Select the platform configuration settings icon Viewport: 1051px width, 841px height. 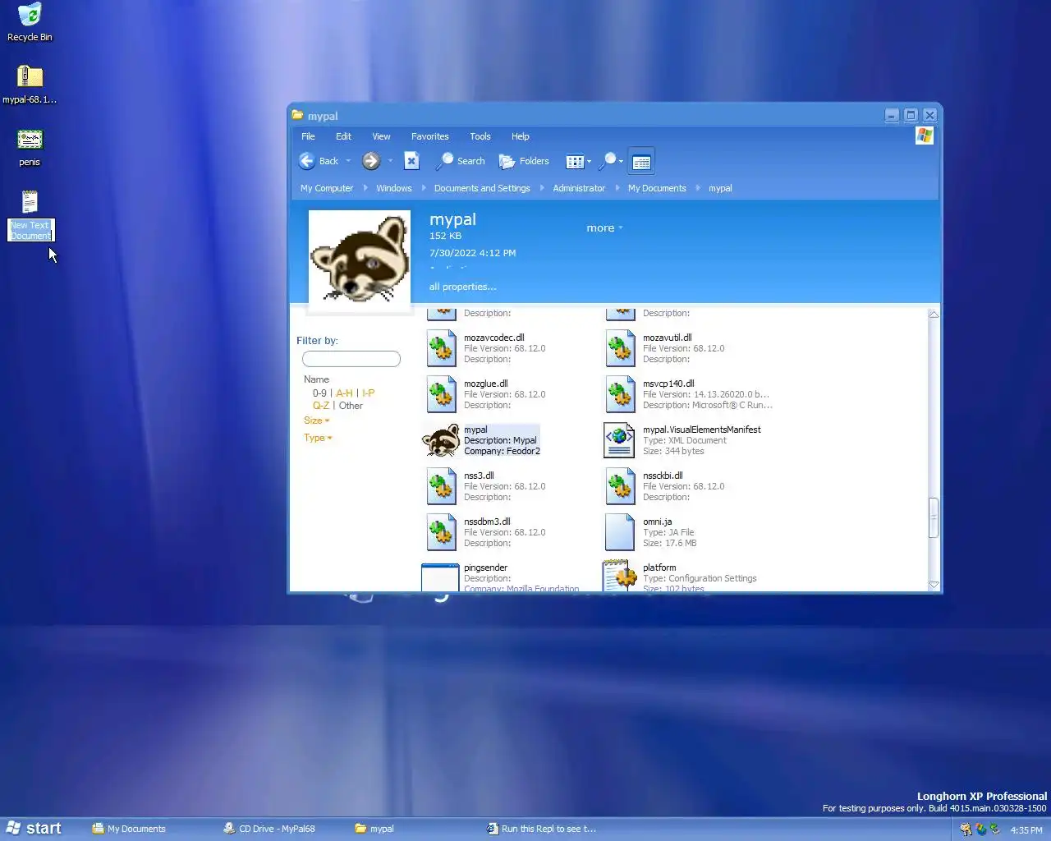(619, 576)
